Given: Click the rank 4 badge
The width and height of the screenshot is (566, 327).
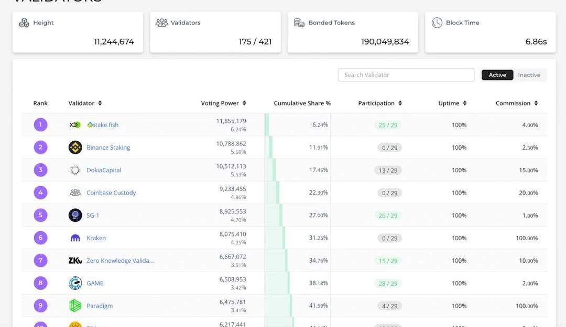Looking at the screenshot, I should click(x=40, y=193).
